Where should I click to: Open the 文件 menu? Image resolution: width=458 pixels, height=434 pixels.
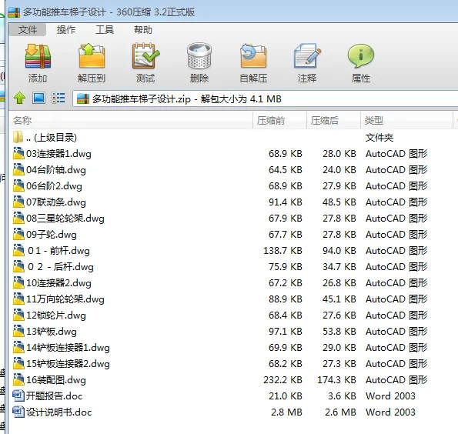(x=28, y=30)
